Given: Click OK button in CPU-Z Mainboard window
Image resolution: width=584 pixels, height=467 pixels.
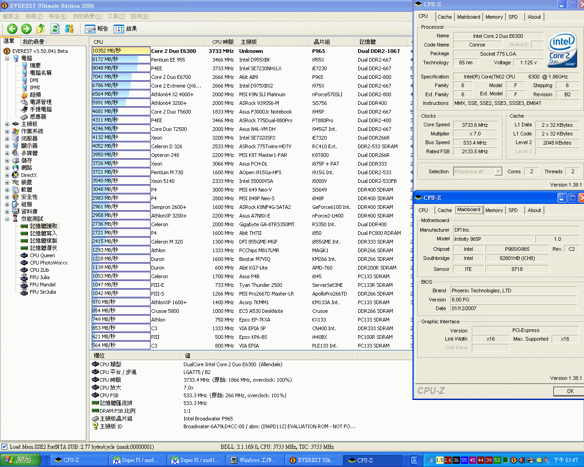Looking at the screenshot, I should coord(570,391).
